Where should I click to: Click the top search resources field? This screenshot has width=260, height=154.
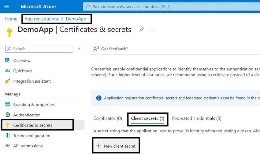click(x=171, y=6)
